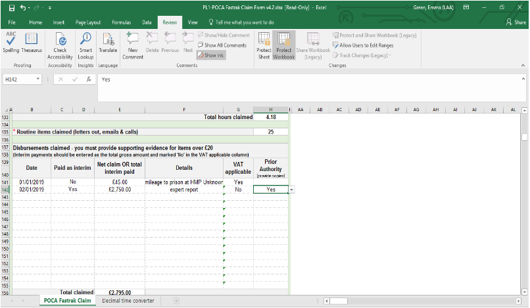Open the Thesaurus tool

tap(32, 42)
